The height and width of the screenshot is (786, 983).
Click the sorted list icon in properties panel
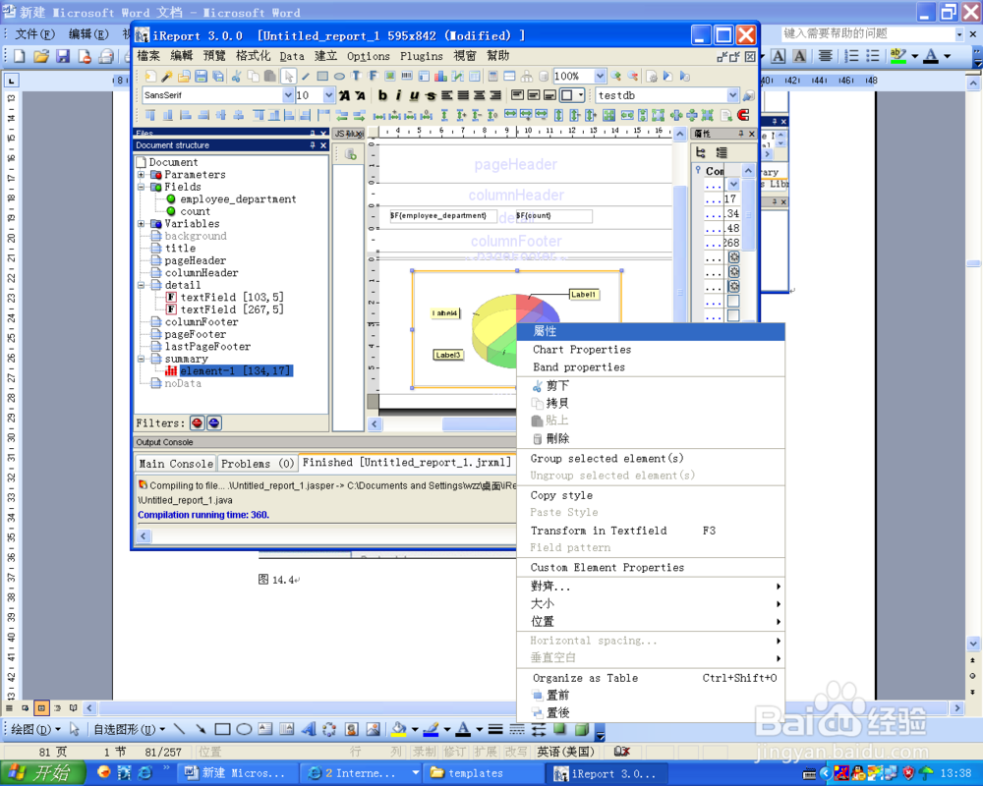click(x=722, y=152)
